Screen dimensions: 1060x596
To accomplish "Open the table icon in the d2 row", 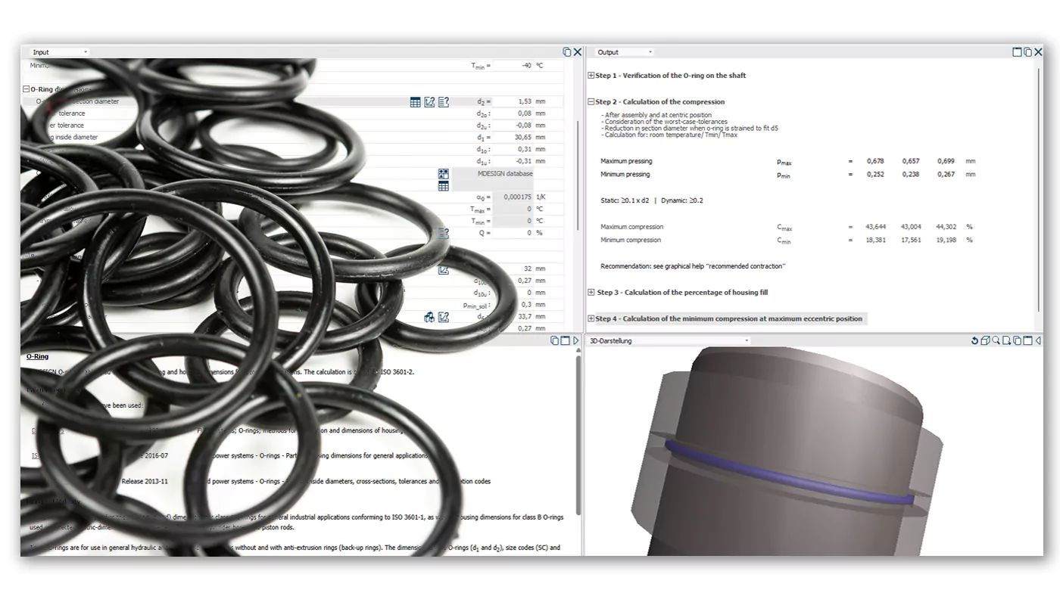I will pos(415,102).
